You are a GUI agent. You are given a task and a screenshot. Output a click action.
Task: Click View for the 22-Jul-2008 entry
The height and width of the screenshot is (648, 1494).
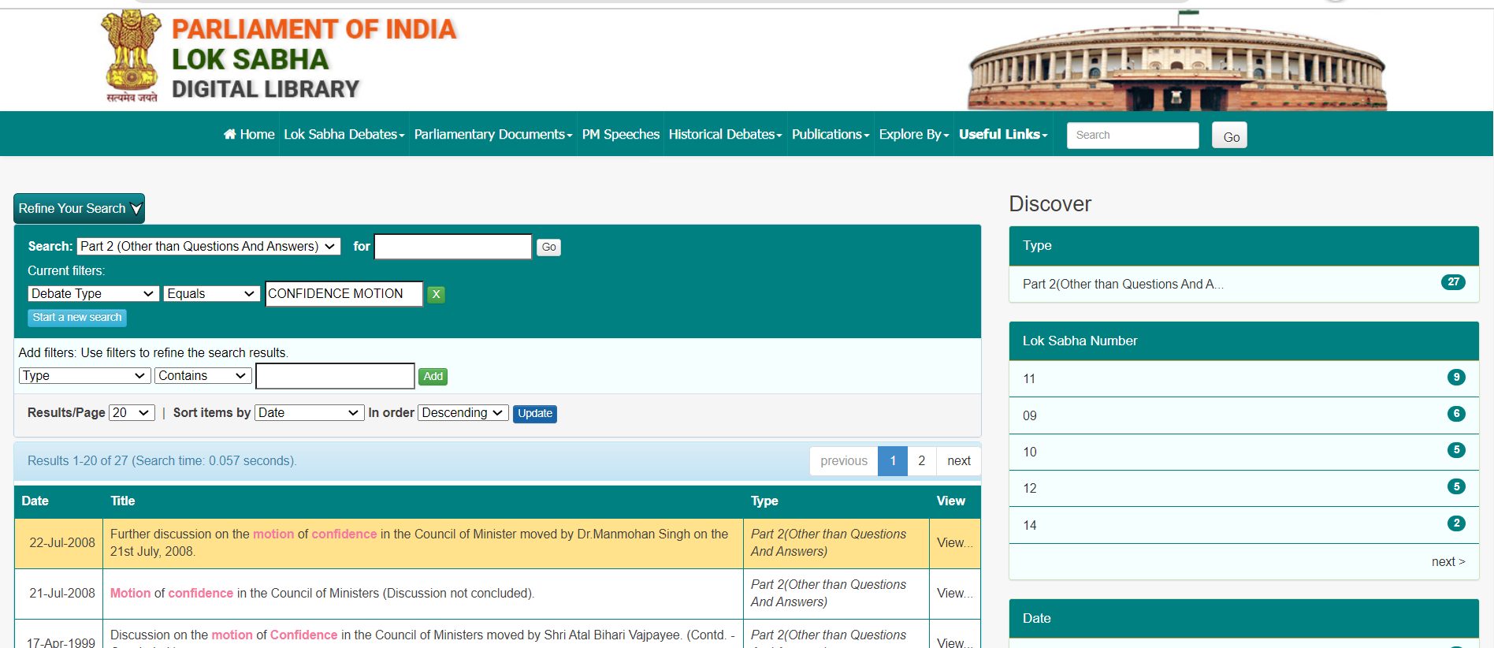[x=954, y=543]
